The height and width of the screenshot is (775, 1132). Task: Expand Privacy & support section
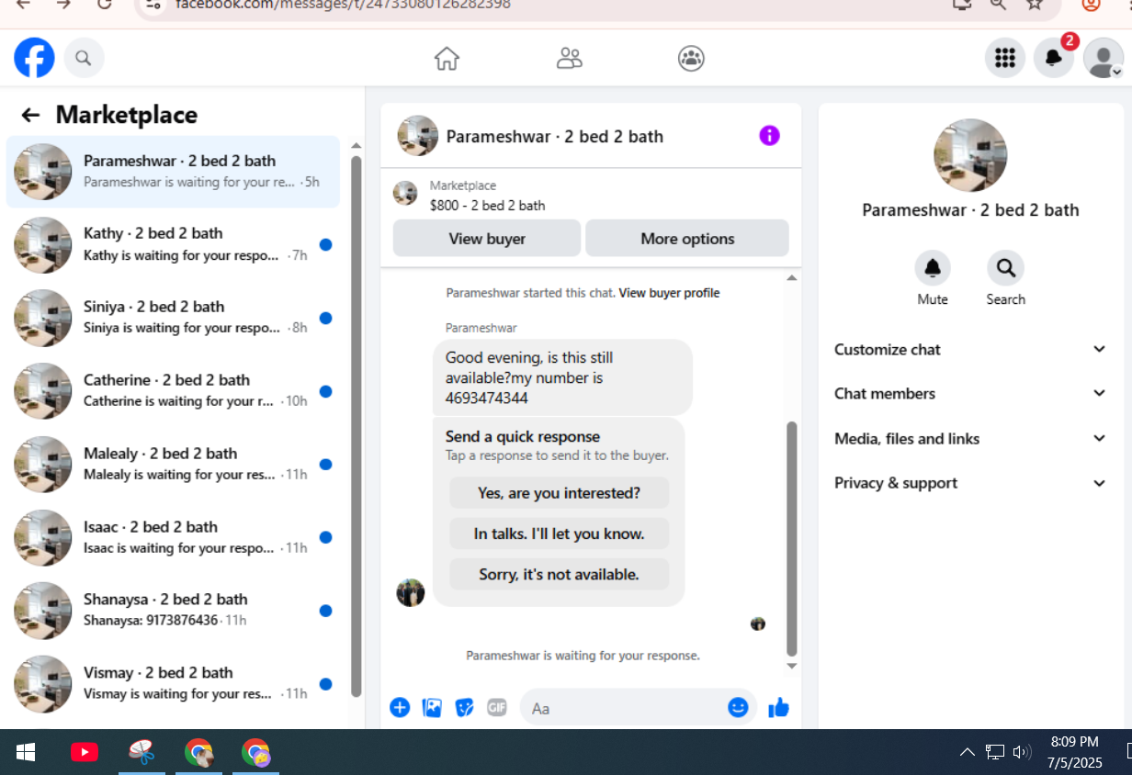pos(970,483)
